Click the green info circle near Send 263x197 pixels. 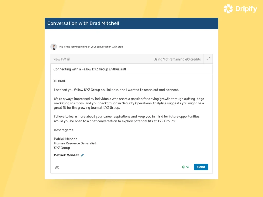coord(183,167)
